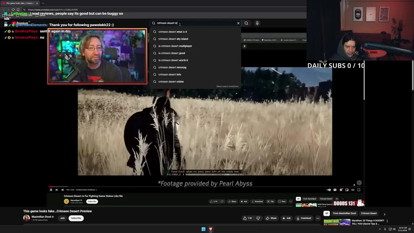This screenshot has width=414, height=233.
Task: Pause the inner GameSpot video
Action: coord(51,190)
